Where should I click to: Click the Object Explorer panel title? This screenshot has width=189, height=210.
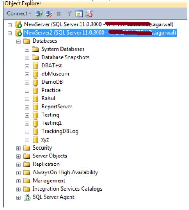click(x=23, y=3)
